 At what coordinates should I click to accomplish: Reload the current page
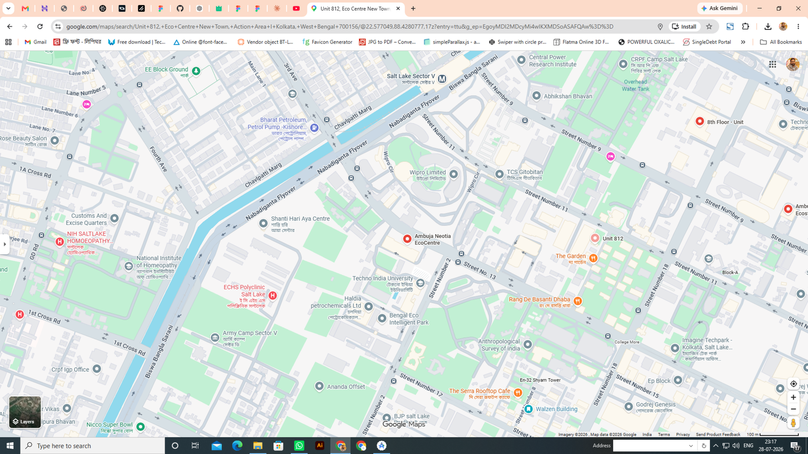(40, 27)
